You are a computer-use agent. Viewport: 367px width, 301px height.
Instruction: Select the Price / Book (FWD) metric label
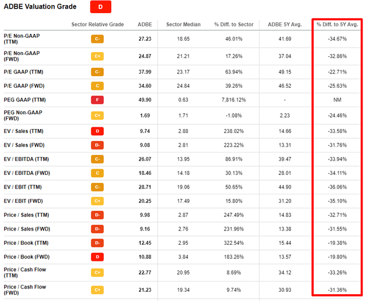pos(27,257)
